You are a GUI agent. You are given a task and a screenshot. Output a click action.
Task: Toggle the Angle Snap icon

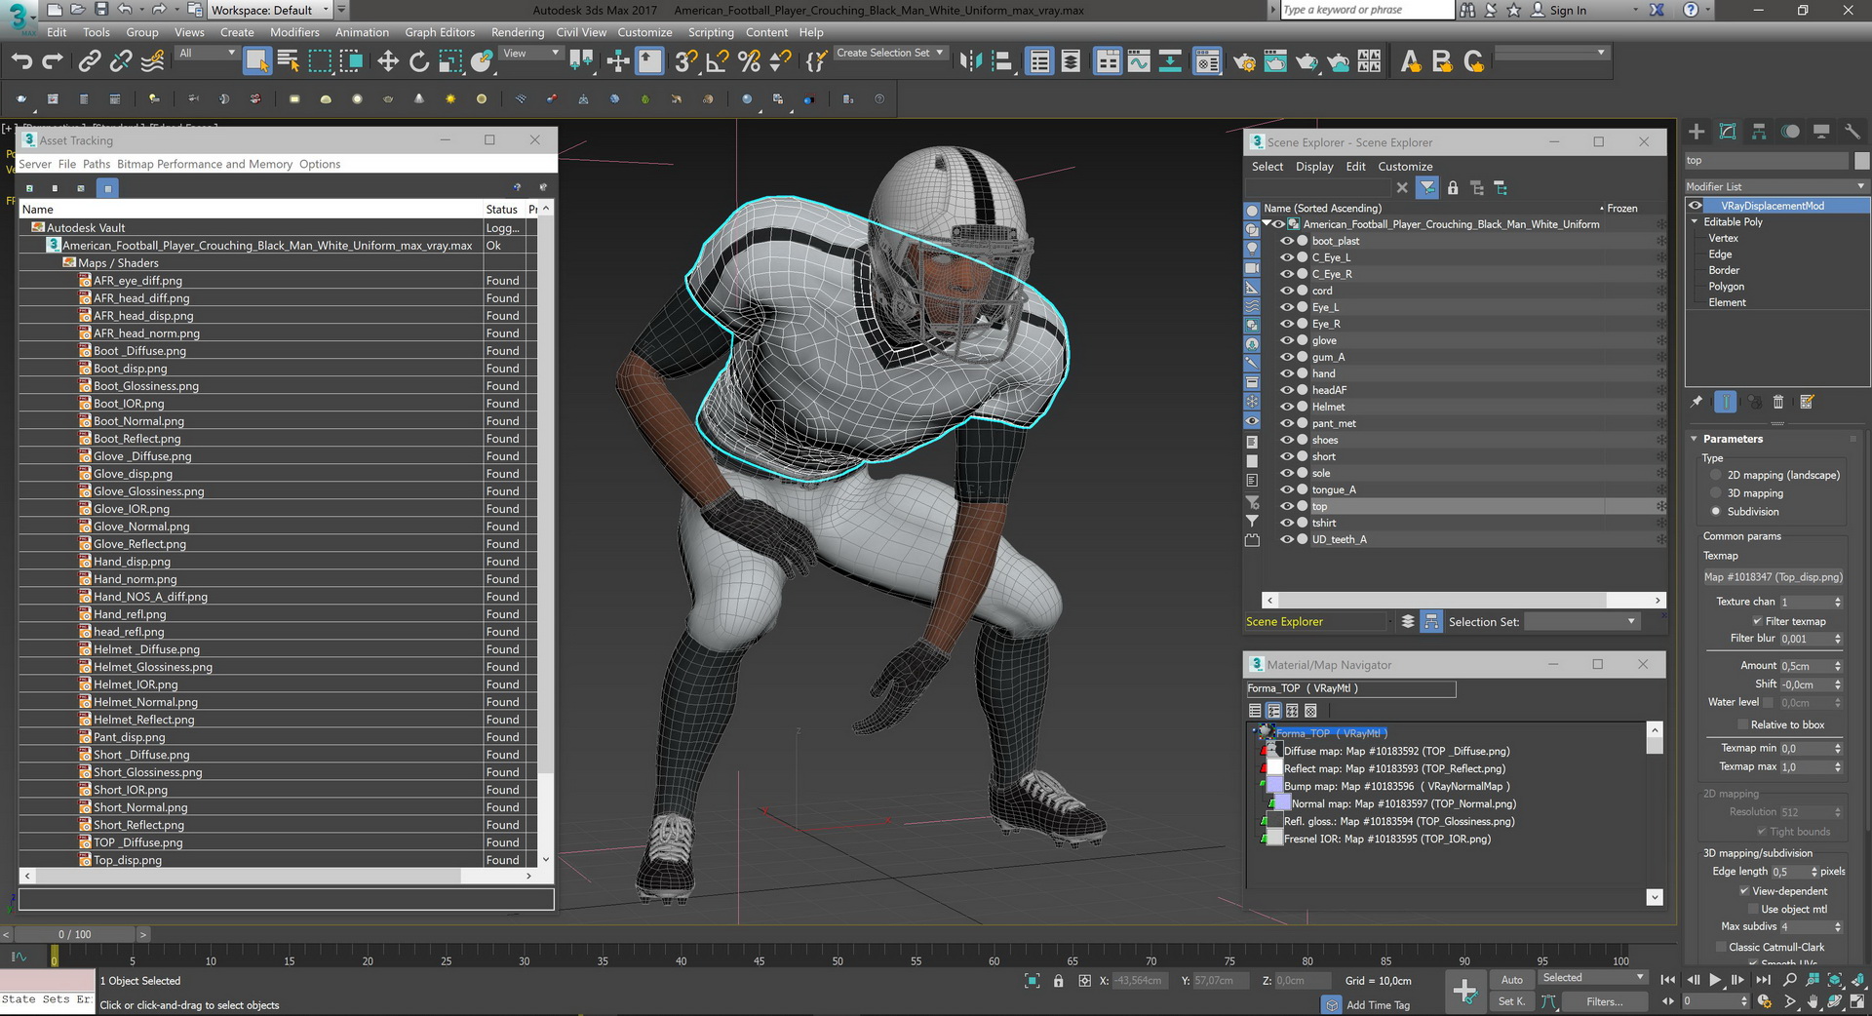coord(717,61)
